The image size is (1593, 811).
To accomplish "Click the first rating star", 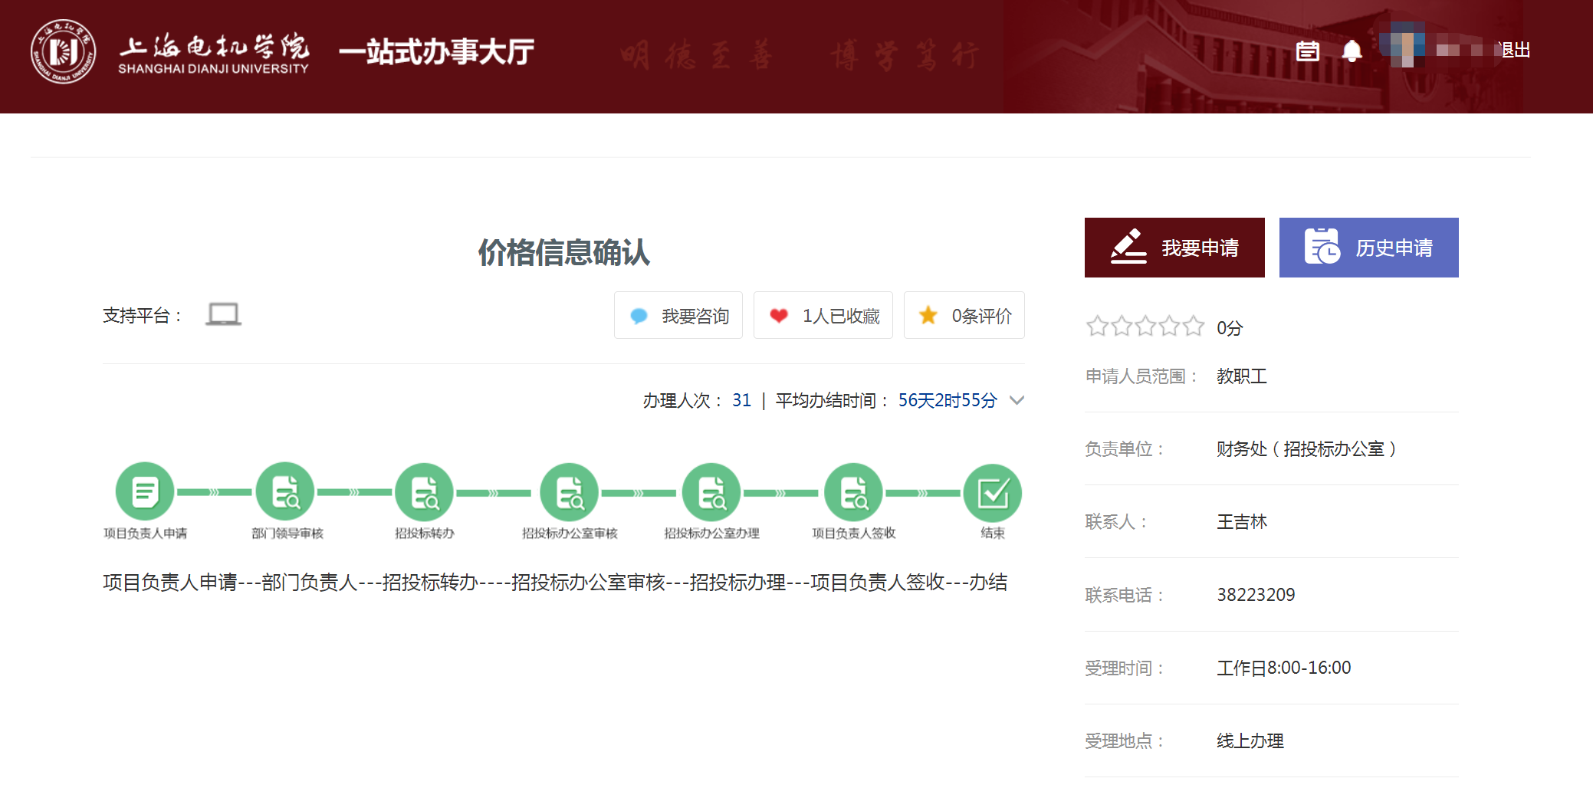I will click(1097, 327).
